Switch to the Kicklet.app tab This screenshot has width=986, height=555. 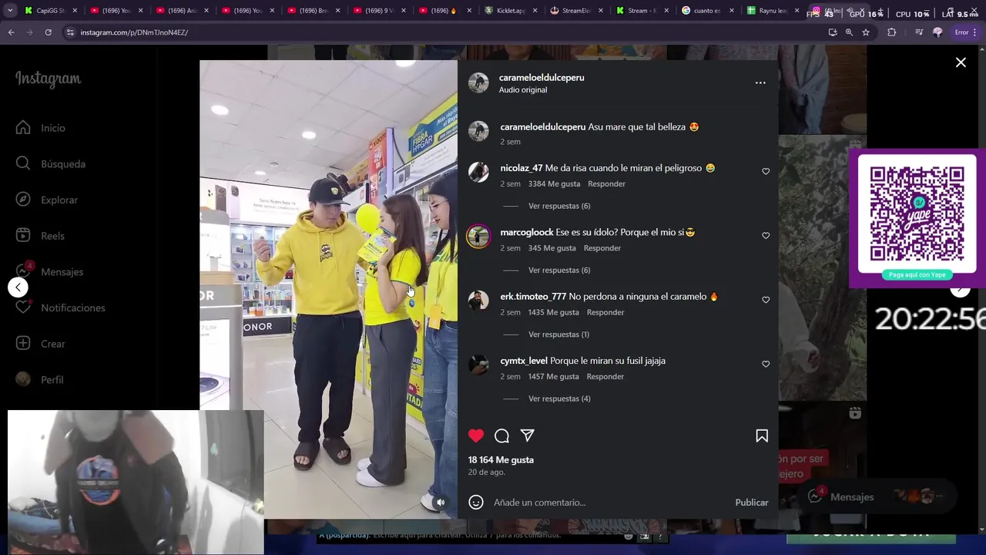(x=510, y=11)
